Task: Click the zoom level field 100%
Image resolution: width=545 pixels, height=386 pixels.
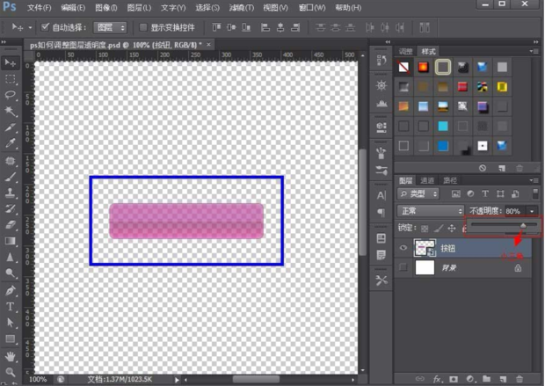Action: point(38,379)
